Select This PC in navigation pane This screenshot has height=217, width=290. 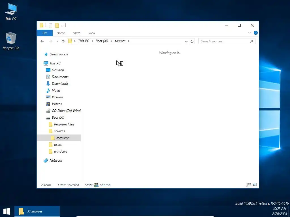tap(55, 63)
